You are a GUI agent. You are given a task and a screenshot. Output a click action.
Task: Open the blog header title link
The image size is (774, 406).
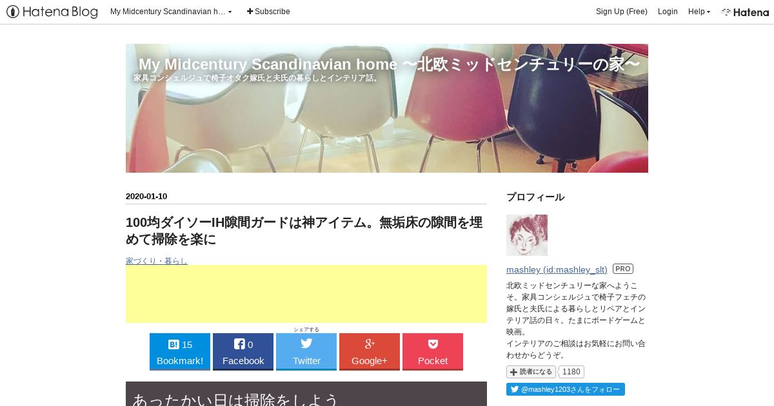(x=389, y=64)
